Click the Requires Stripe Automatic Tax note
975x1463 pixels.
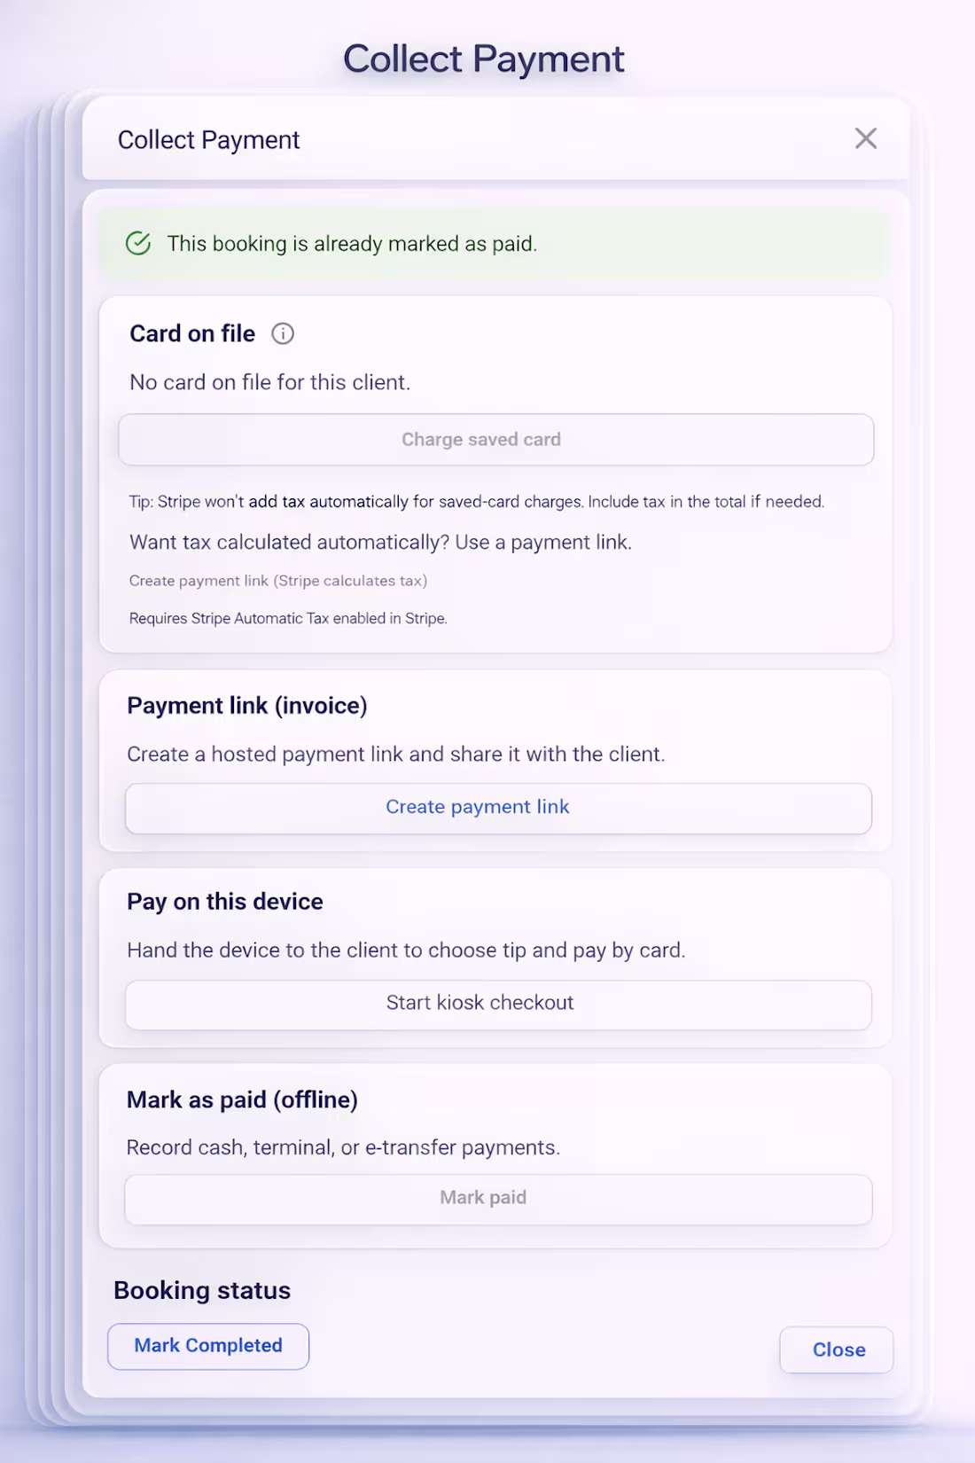tap(289, 618)
